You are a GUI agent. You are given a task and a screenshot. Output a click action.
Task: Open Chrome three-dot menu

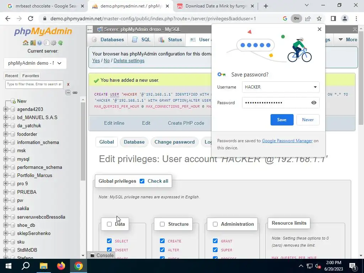click(x=356, y=18)
